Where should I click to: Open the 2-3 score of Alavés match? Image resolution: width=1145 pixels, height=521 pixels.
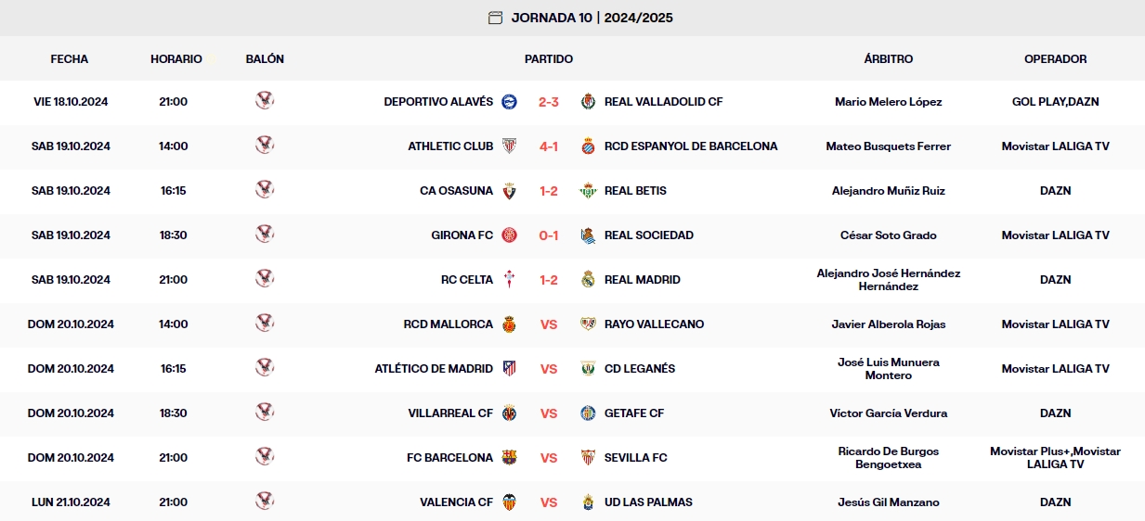point(548,102)
